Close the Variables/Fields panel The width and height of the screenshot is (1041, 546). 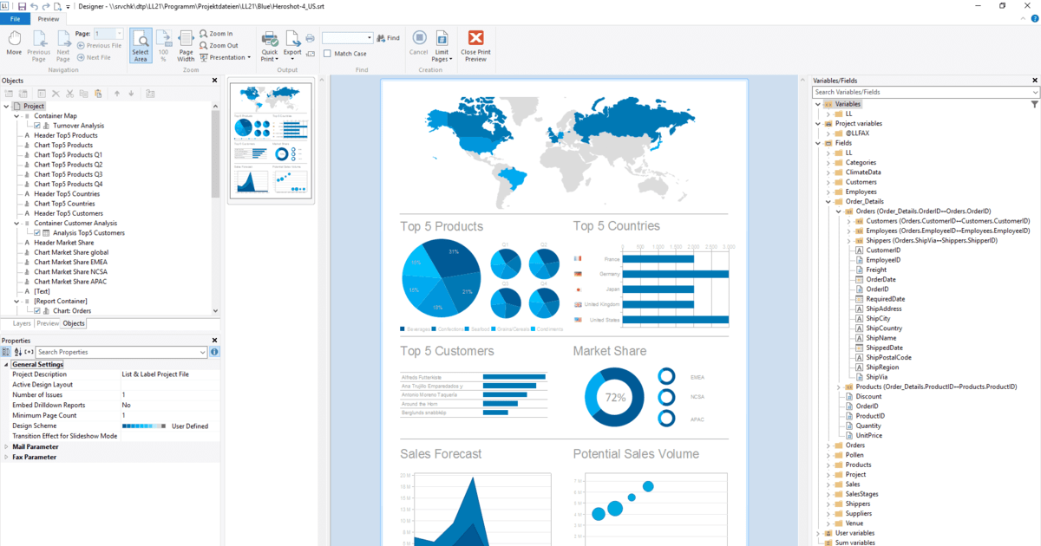(1035, 81)
